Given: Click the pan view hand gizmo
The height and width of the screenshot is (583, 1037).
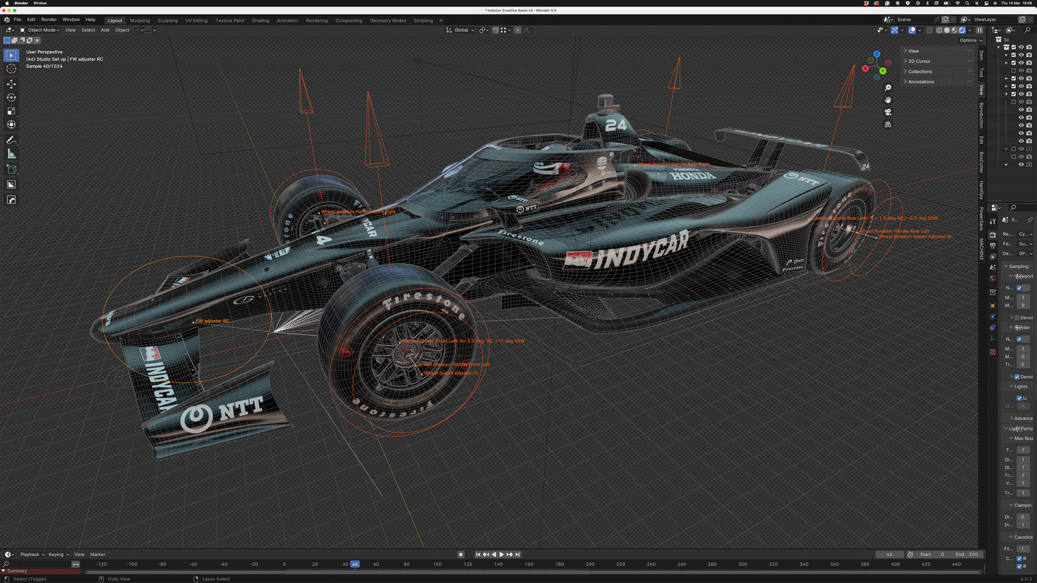Looking at the screenshot, I should 888,100.
